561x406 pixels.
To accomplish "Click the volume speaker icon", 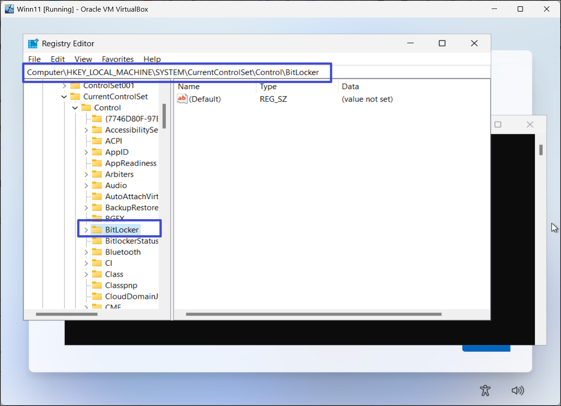I will [518, 390].
